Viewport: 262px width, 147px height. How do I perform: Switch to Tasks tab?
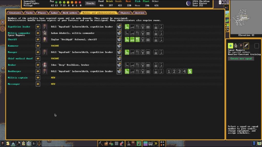29,13
